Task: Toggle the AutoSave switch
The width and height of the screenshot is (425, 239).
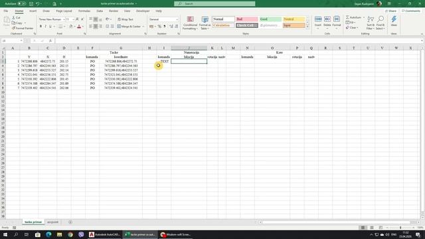Action: click(x=21, y=4)
